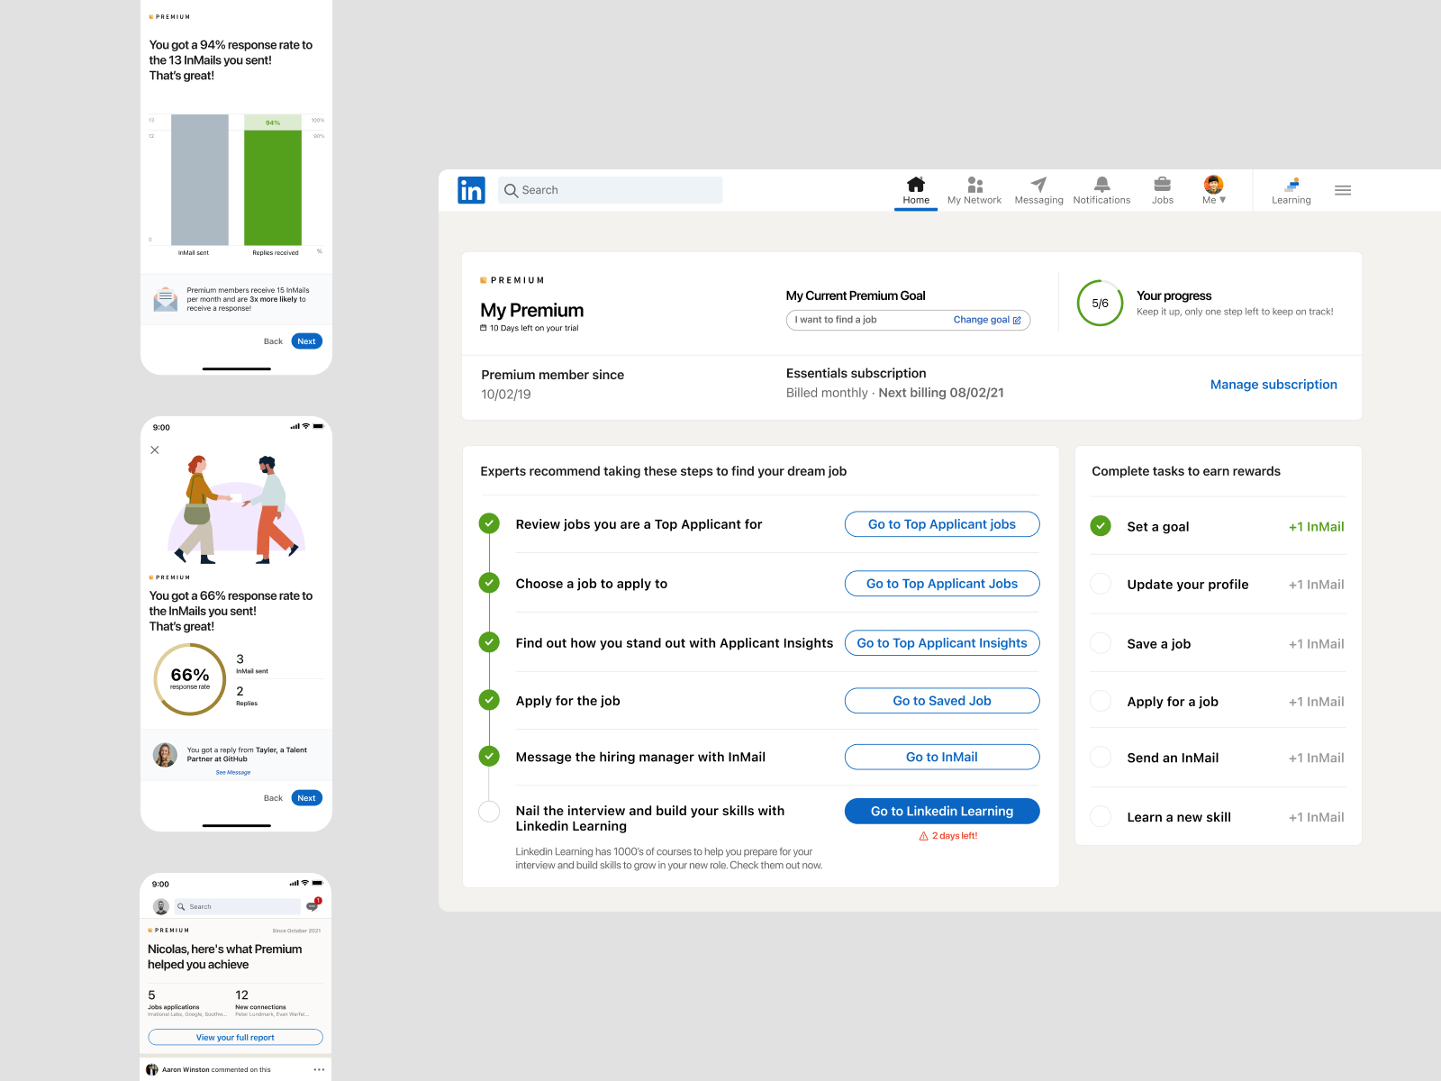The height and width of the screenshot is (1081, 1441).
Task: Click the desktop Search input field
Action: (611, 190)
